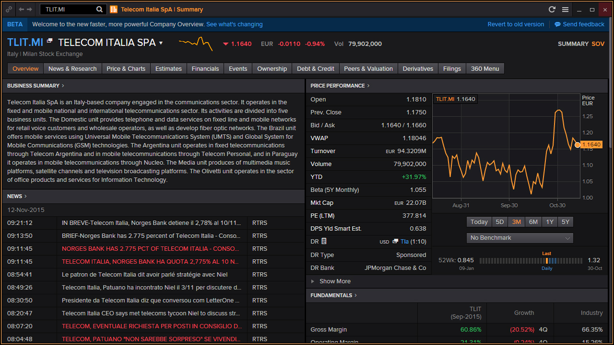Open headline TELECOM ITALIA, NORGES BANK HA QUOTA
This screenshot has width=614, height=345.
coord(150,262)
